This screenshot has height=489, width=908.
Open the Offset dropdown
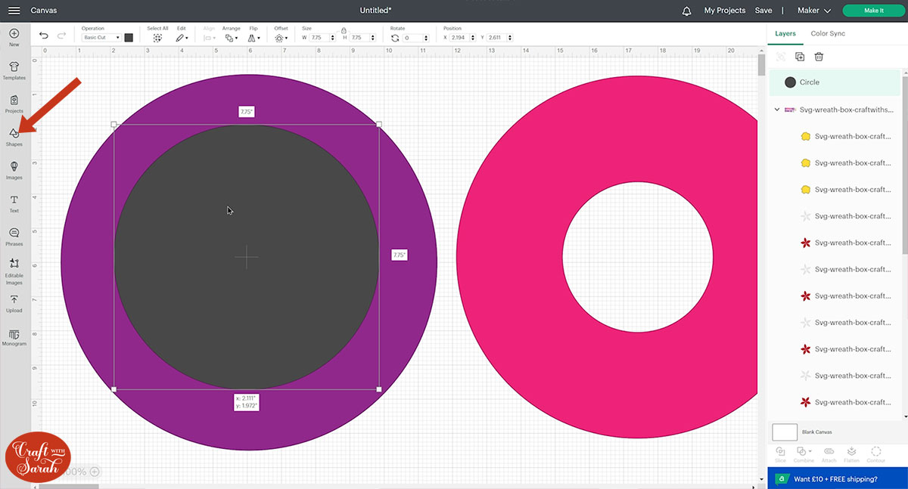pos(281,37)
